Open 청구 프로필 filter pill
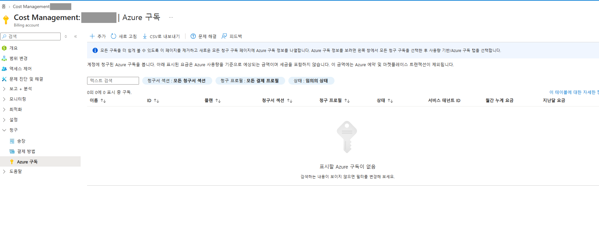Screen dimensions: 599x246 [250, 81]
